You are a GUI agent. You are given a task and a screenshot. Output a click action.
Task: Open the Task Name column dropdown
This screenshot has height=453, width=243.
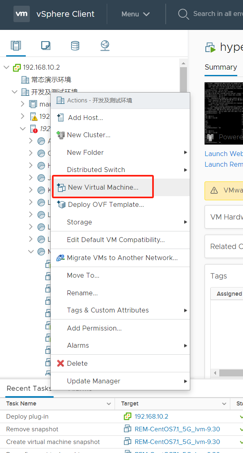pos(109,403)
